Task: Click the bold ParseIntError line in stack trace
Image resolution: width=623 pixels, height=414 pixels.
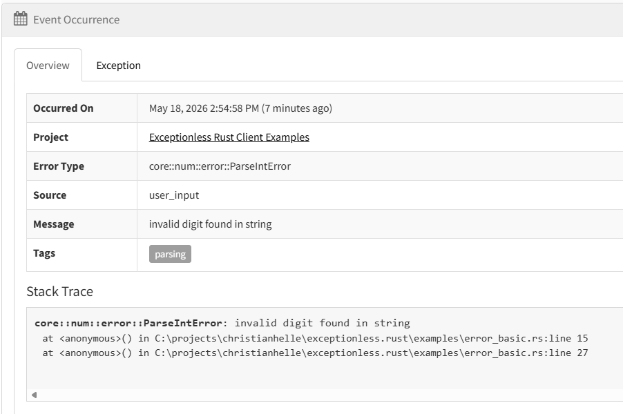Action: click(x=222, y=323)
